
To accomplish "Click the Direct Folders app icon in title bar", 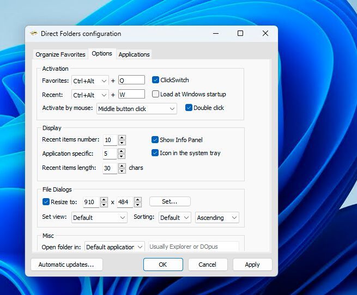I will click(x=34, y=33).
